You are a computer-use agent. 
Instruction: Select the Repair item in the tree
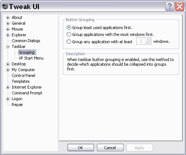[x=17, y=105]
